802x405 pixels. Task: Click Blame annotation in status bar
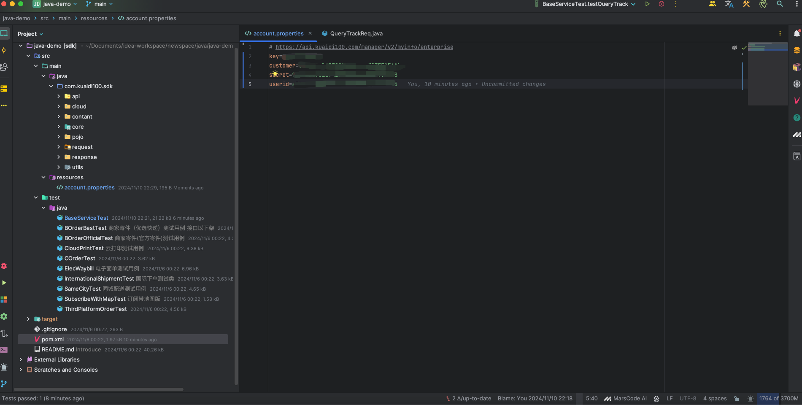click(x=535, y=398)
